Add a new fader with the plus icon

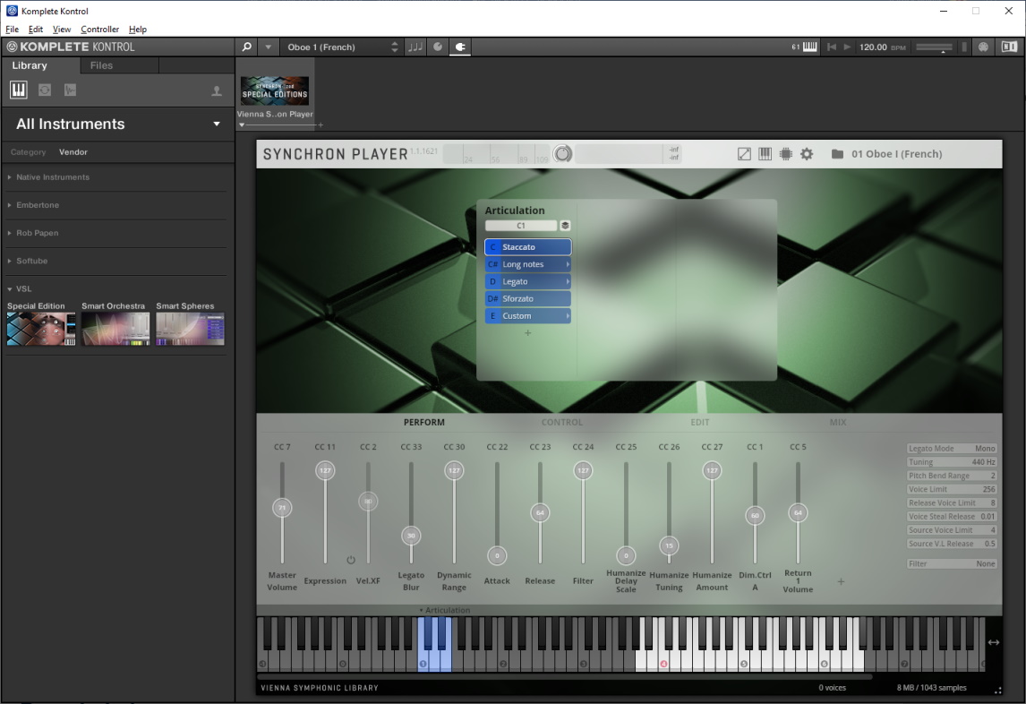tap(841, 581)
